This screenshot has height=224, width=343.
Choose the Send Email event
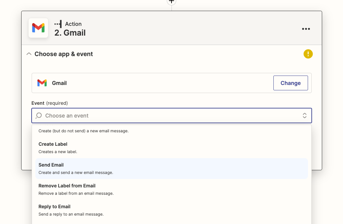point(171,169)
